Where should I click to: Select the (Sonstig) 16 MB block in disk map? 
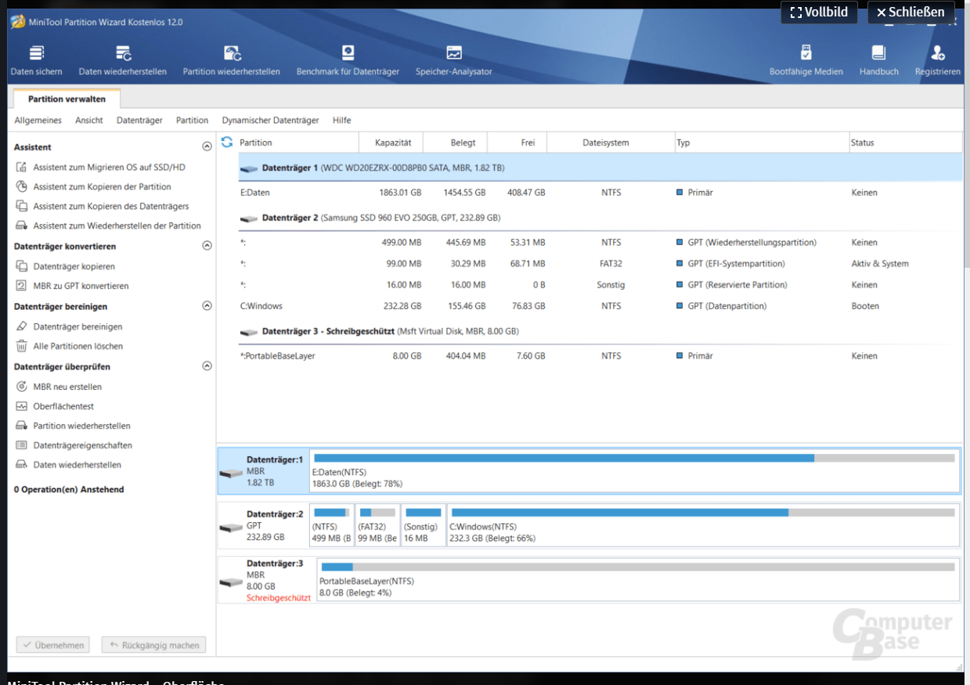point(423,525)
